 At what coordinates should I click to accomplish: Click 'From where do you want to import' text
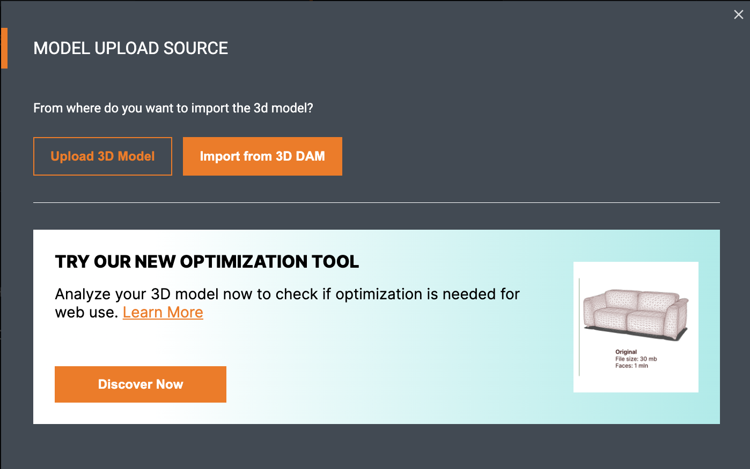pos(173,108)
